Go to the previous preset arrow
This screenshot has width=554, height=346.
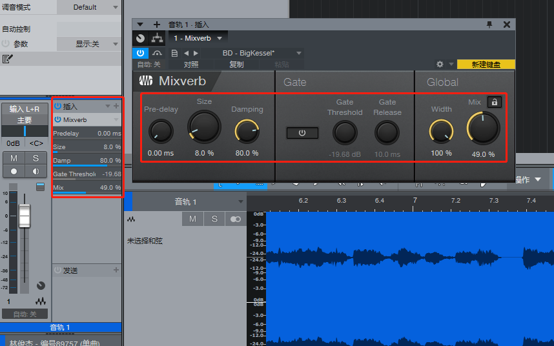(x=186, y=54)
